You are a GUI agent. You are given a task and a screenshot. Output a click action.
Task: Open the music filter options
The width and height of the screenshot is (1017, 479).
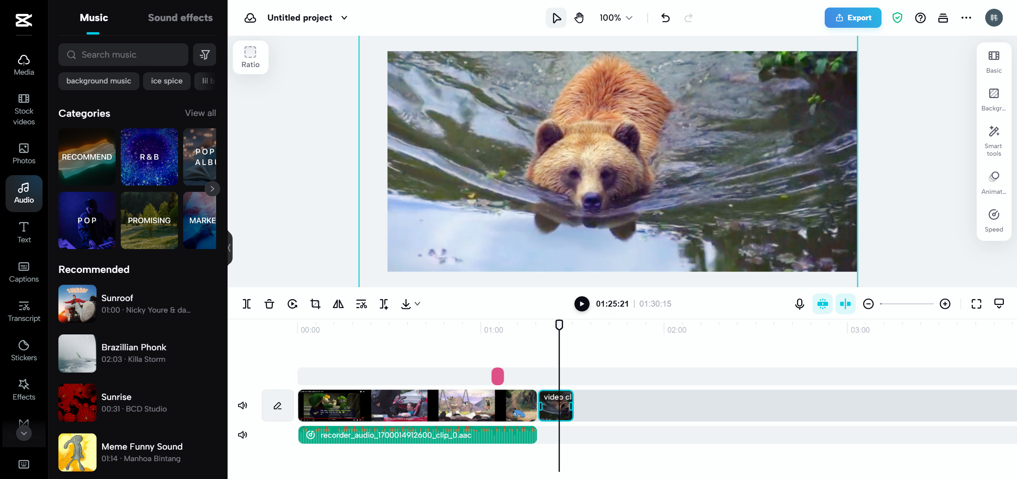(205, 55)
